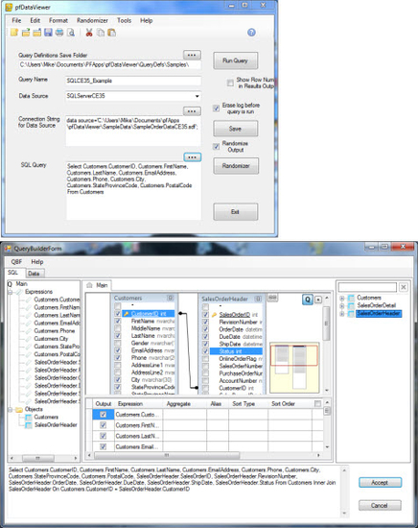Click SalesOrderDetail table icon in right panel
The image size is (418, 528).
coord(351,305)
